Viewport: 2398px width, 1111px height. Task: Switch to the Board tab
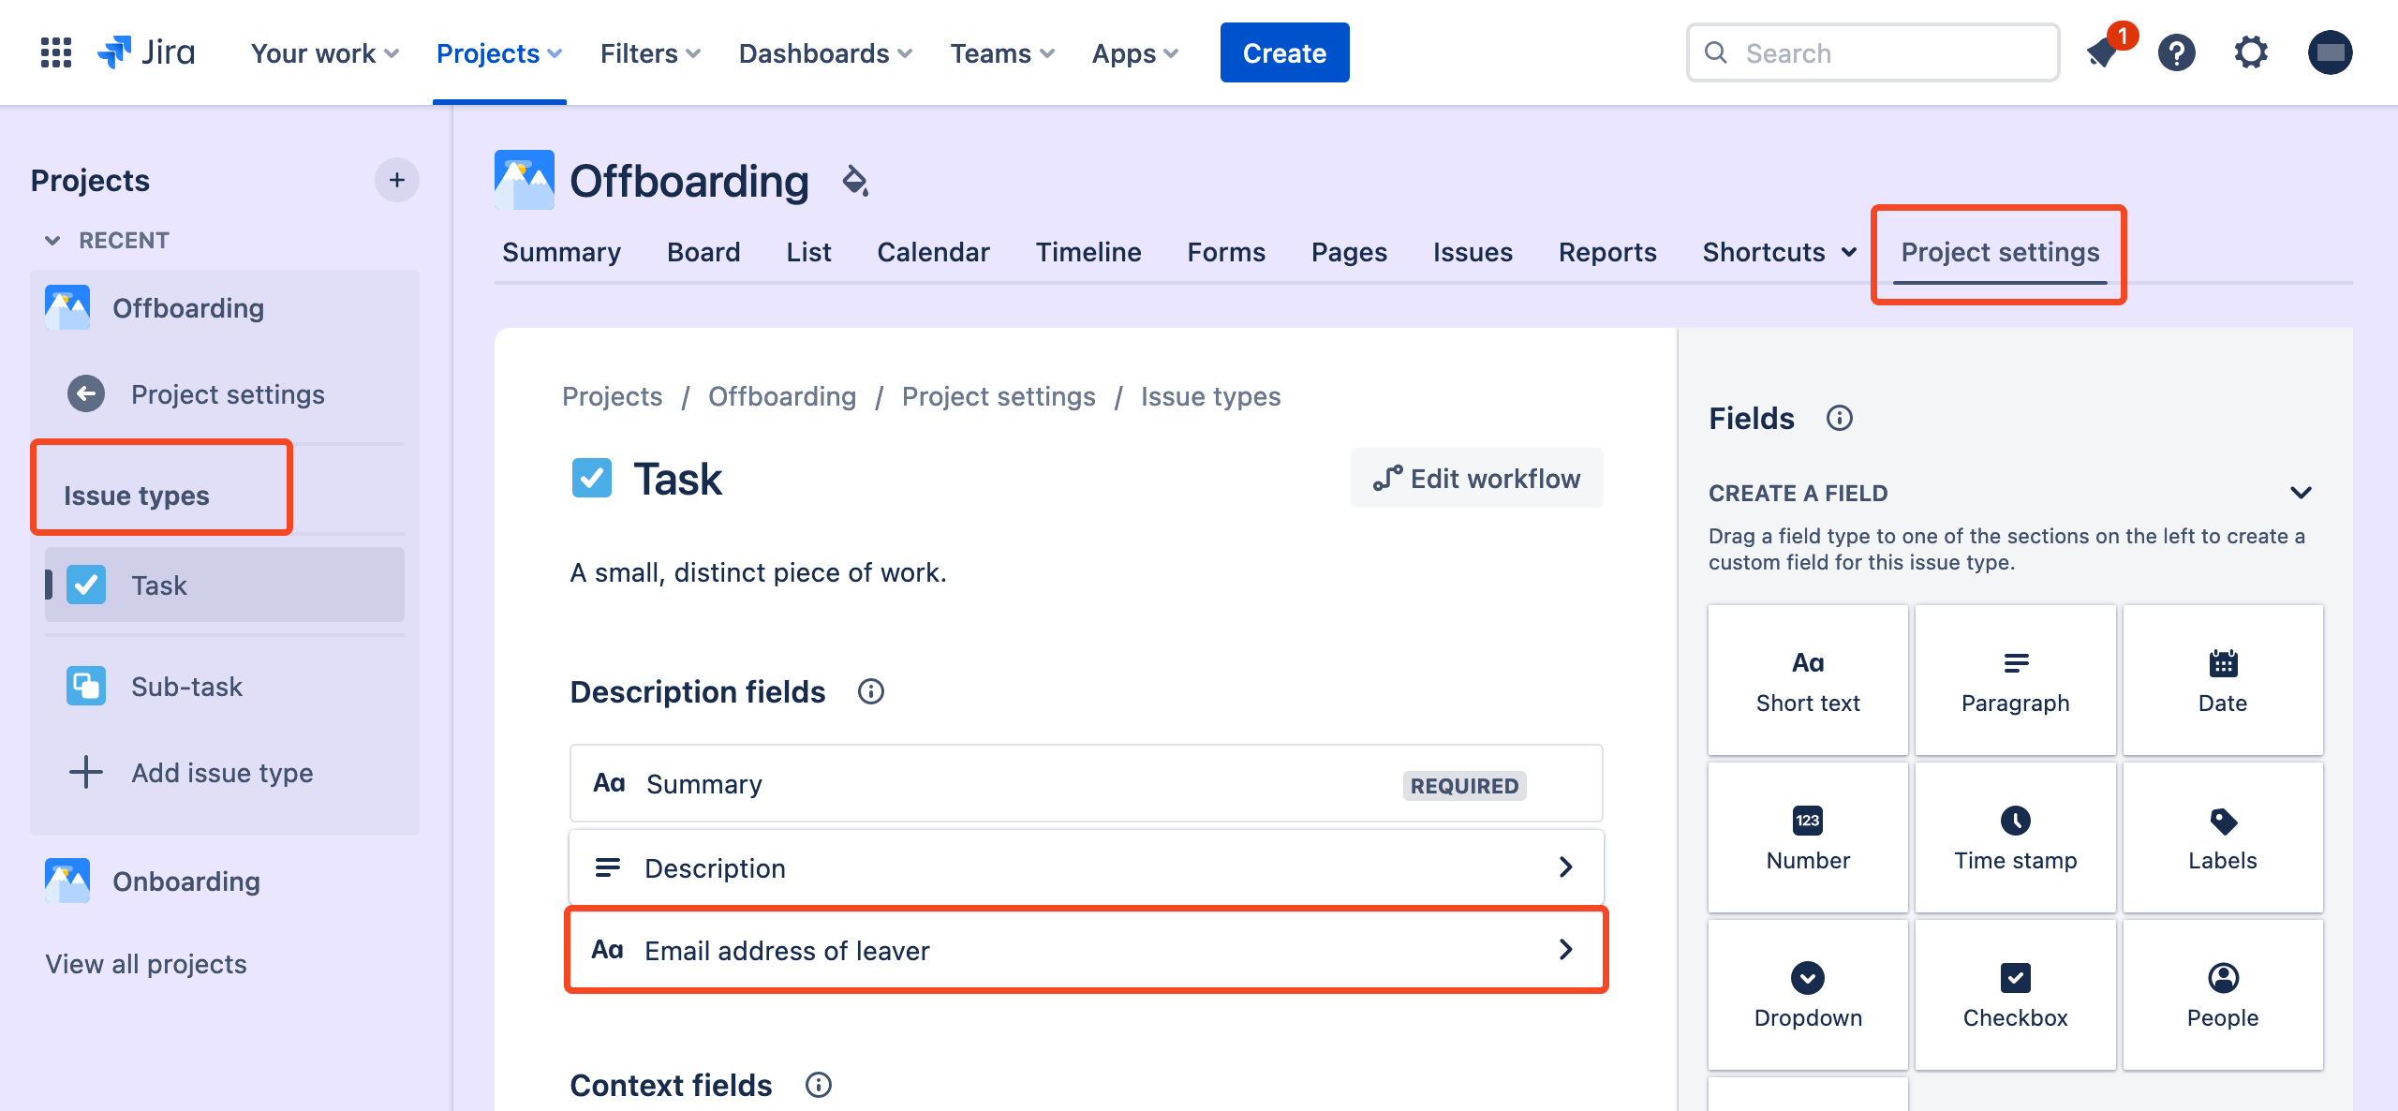pyautogui.click(x=703, y=252)
